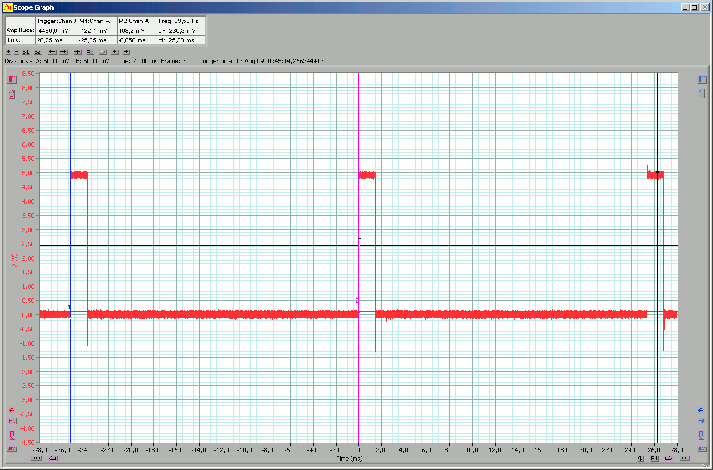713x470 pixels.
Task: Select the S1 toolbar button
Action: point(26,52)
